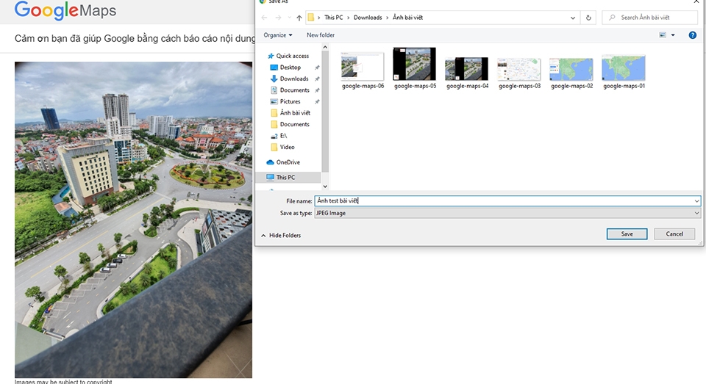This screenshot has width=706, height=384.
Task: Open the Save as type dropdown
Action: tap(507, 213)
